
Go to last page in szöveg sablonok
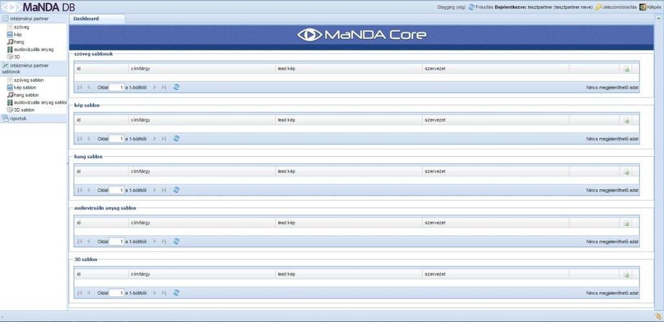(163, 87)
